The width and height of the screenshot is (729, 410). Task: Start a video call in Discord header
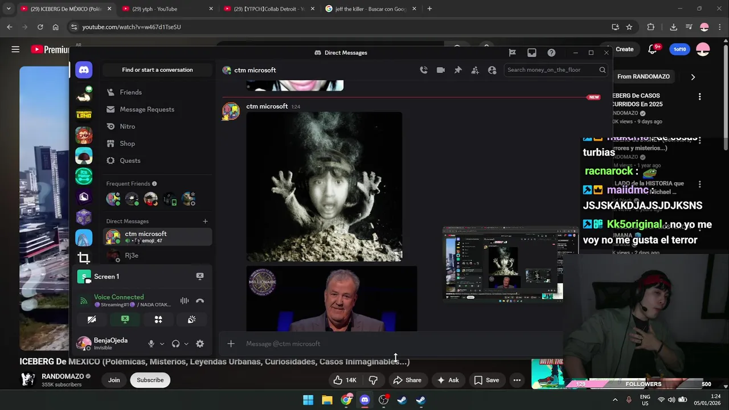(441, 70)
